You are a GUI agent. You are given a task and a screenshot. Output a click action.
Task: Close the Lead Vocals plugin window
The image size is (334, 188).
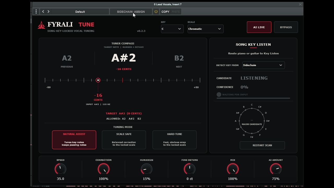[300, 4]
